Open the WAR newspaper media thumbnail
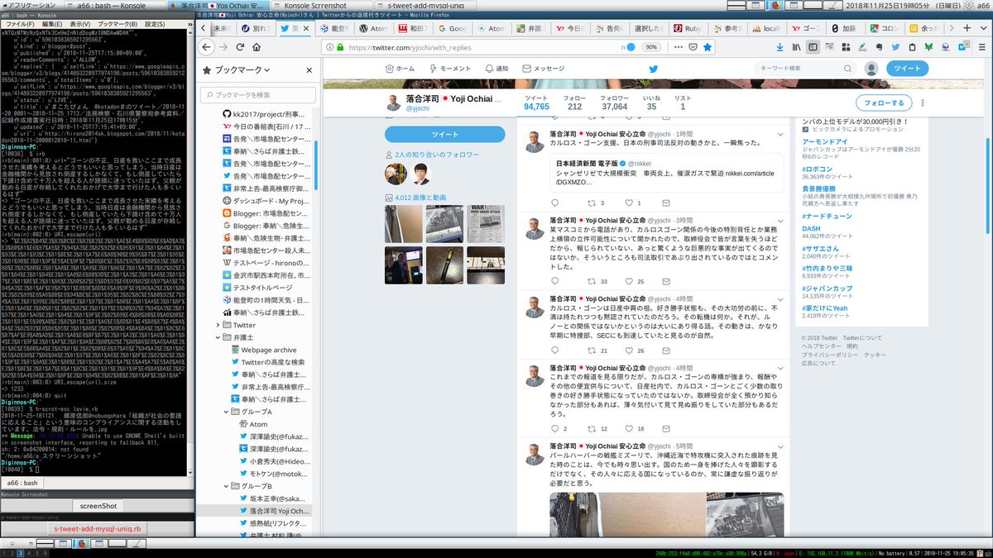Viewport: 993px width, 558px height. (486, 222)
